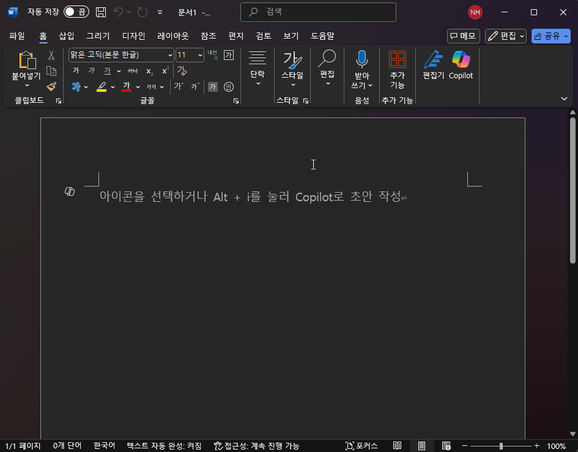Click the Copilot draft icon in document margin
The image size is (578, 452).
[70, 191]
